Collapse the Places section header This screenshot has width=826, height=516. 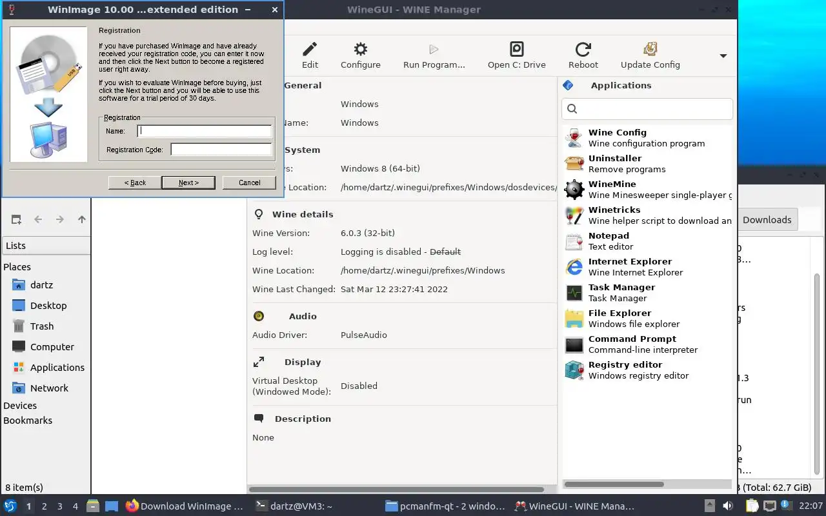point(17,267)
